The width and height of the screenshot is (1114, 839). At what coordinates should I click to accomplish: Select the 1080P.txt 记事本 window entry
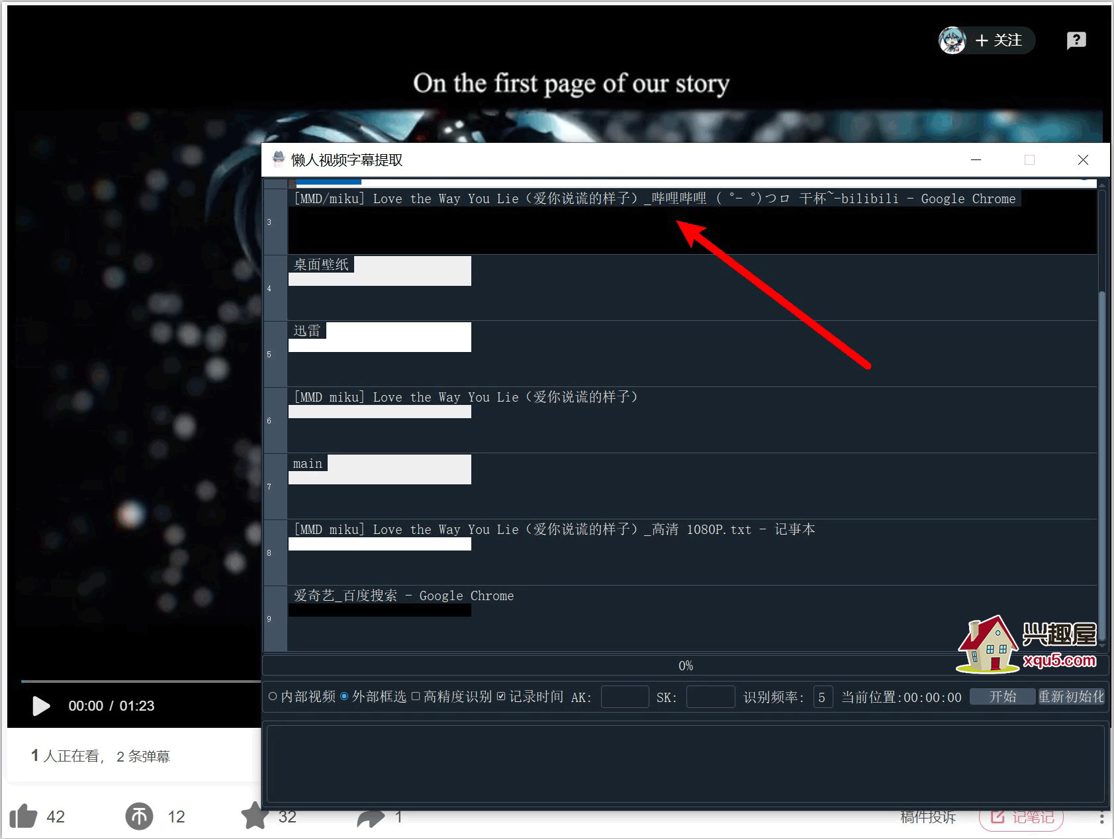pos(692,552)
